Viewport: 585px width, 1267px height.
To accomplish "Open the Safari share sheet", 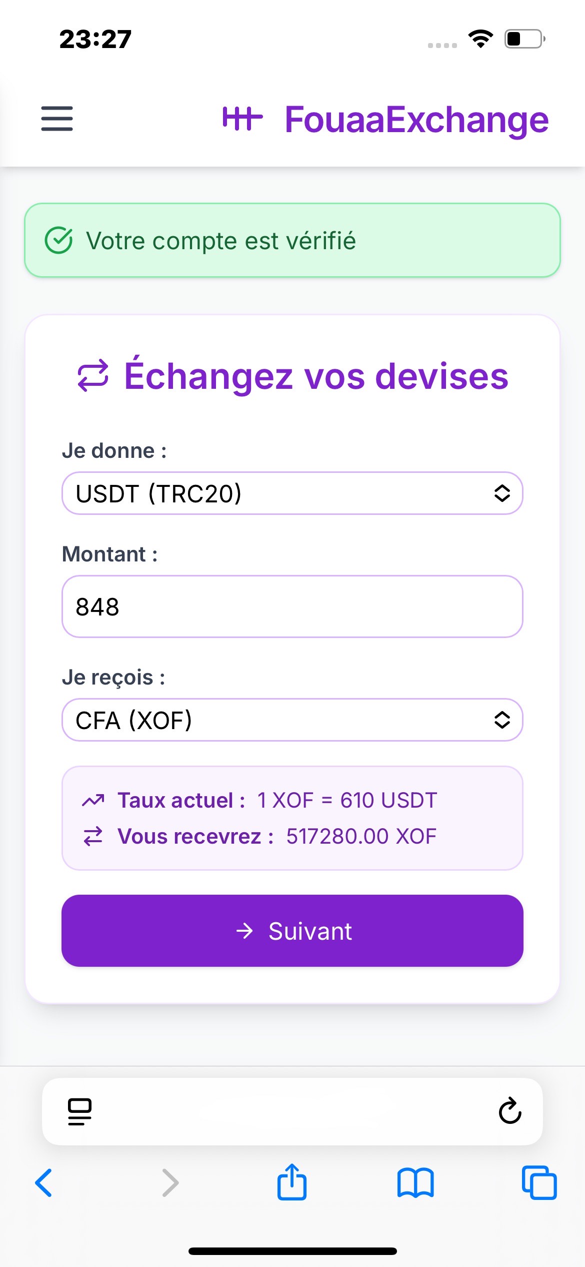I will 292,1181.
